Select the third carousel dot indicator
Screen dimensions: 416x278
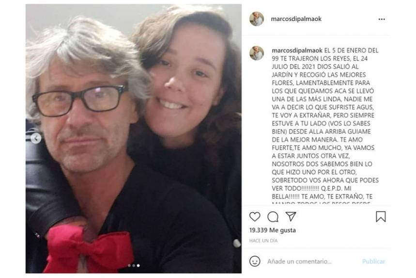[x=138, y=265]
